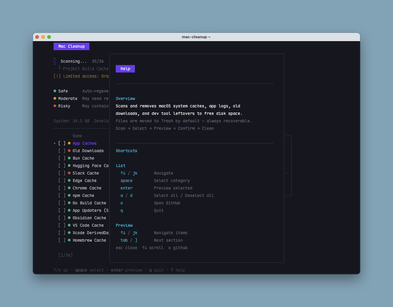Click the orange Moderate legend dot

point(55,98)
